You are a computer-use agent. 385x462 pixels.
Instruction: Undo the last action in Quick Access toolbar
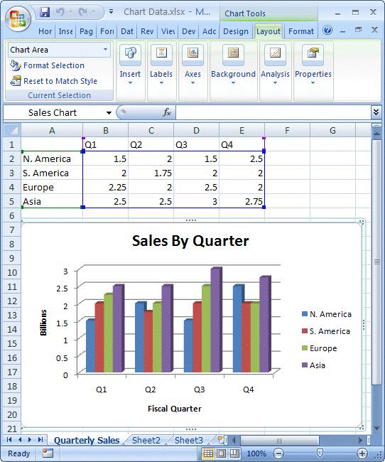click(x=60, y=12)
